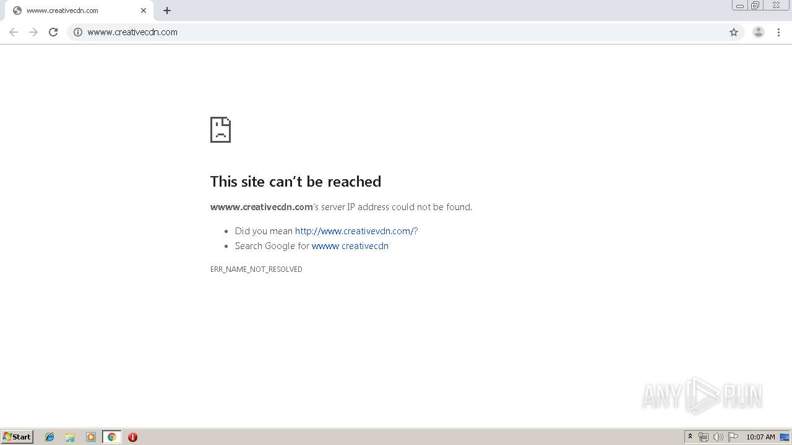Image resolution: width=792 pixels, height=445 pixels.
Task: Click the 10:07 AM system clock
Action: point(760,437)
